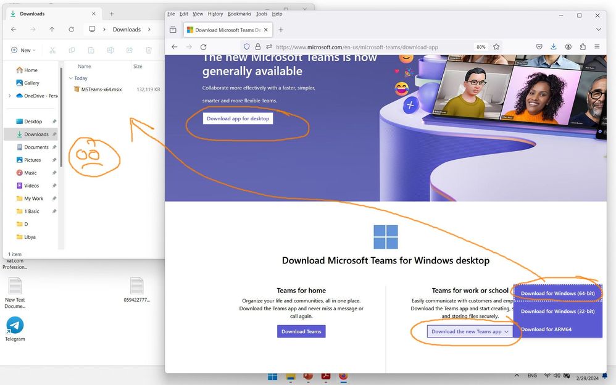Collapse the Today group in file list
The width and height of the screenshot is (616, 385).
(71, 78)
